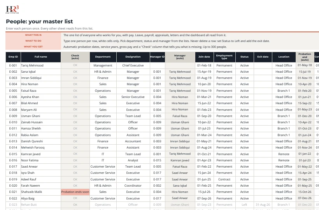Click the name cell 'Iqra Shah'
Viewport: 319px width, 210px height.
pyautogui.click(x=41, y=173)
